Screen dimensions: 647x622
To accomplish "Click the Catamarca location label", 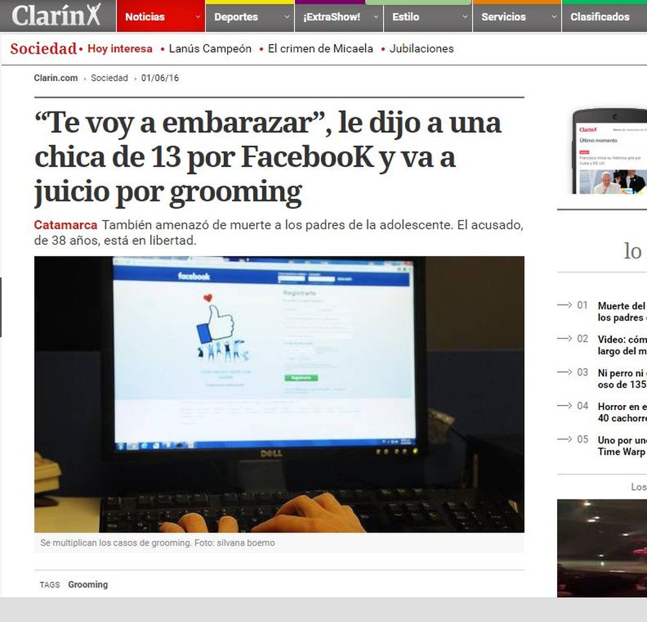I will (65, 225).
